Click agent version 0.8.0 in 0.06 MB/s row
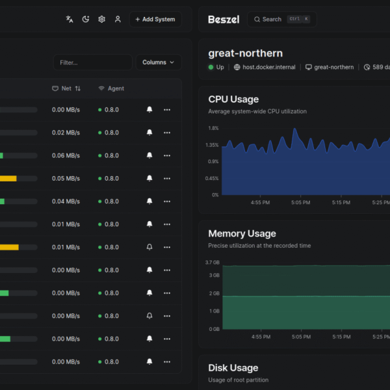Image resolution: width=390 pixels, height=390 pixels. 112,155
